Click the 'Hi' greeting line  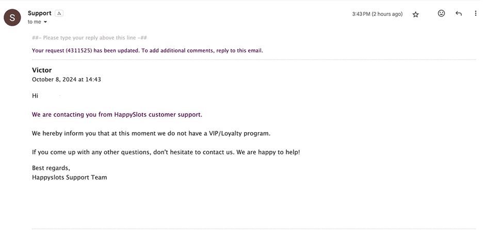pos(35,96)
